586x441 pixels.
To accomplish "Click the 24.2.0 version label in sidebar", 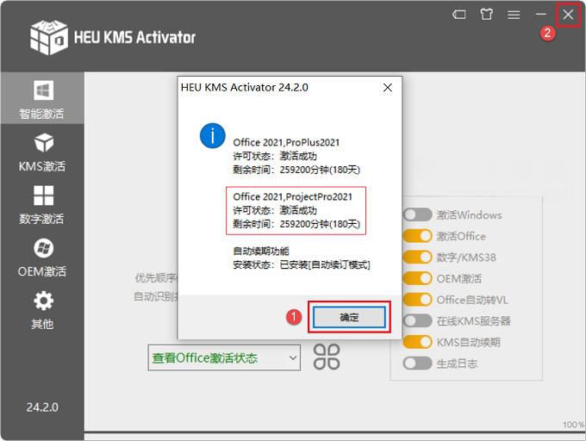I will [42, 407].
